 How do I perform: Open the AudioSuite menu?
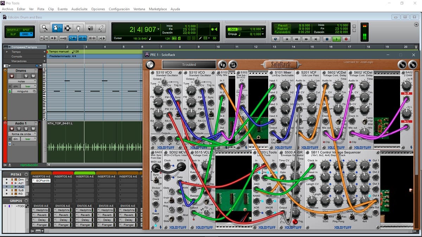pyautogui.click(x=79, y=9)
